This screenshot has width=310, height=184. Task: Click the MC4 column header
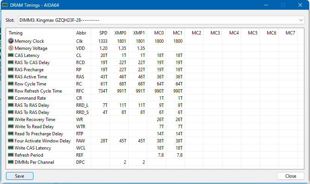click(x=232, y=33)
